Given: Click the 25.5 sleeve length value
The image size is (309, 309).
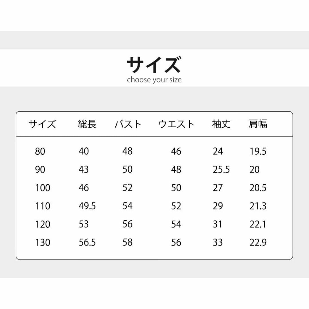Looking at the screenshot, I should (221, 170).
